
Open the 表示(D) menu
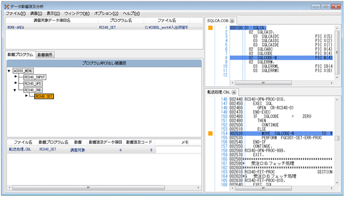pos(53,14)
